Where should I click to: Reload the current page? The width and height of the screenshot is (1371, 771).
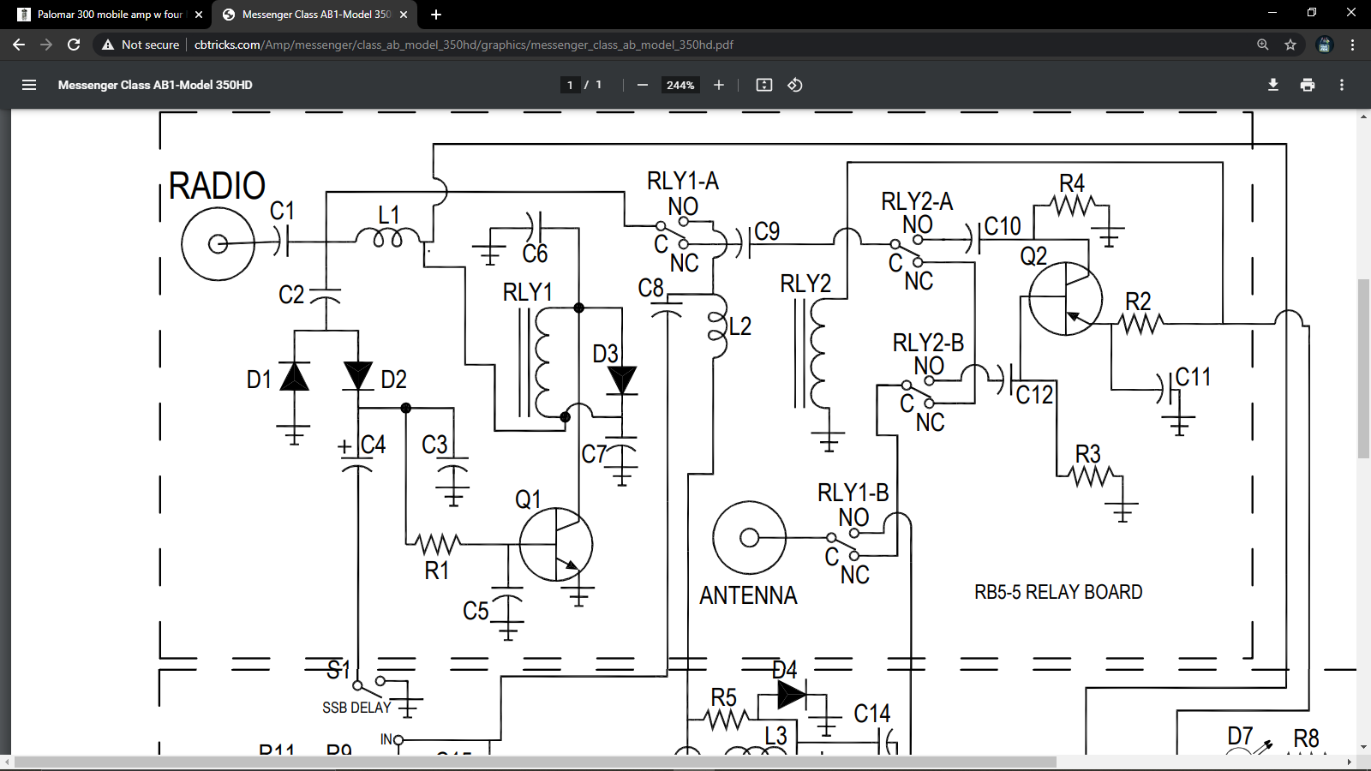[x=72, y=45]
